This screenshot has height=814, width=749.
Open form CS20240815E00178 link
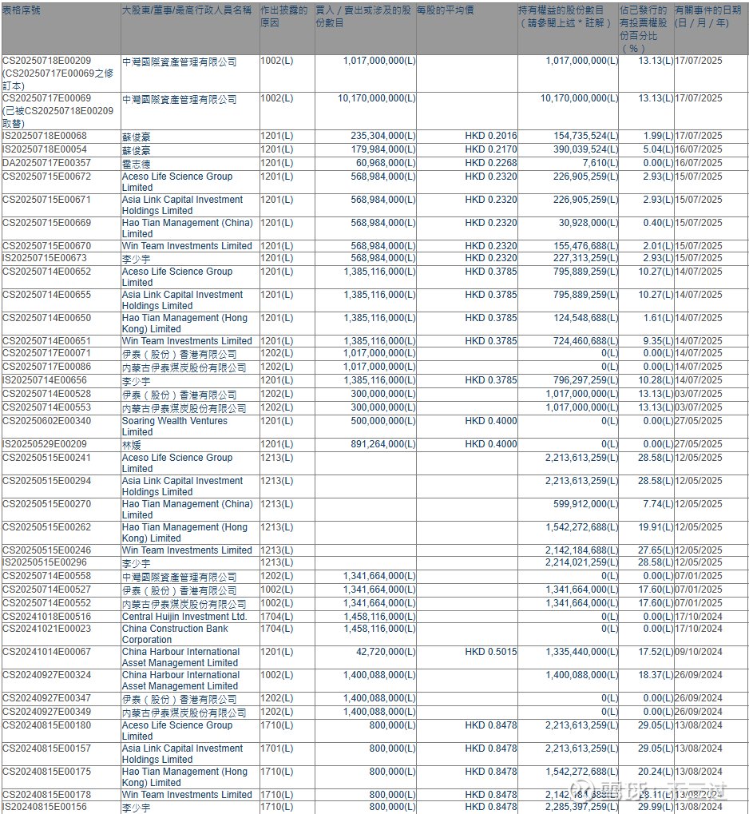point(47,795)
